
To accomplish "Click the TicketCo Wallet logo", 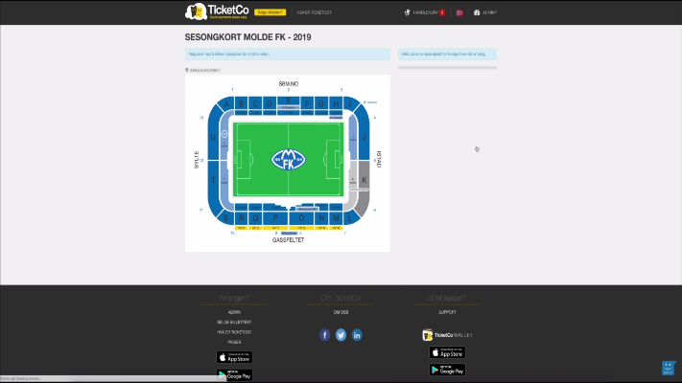I will (447, 335).
